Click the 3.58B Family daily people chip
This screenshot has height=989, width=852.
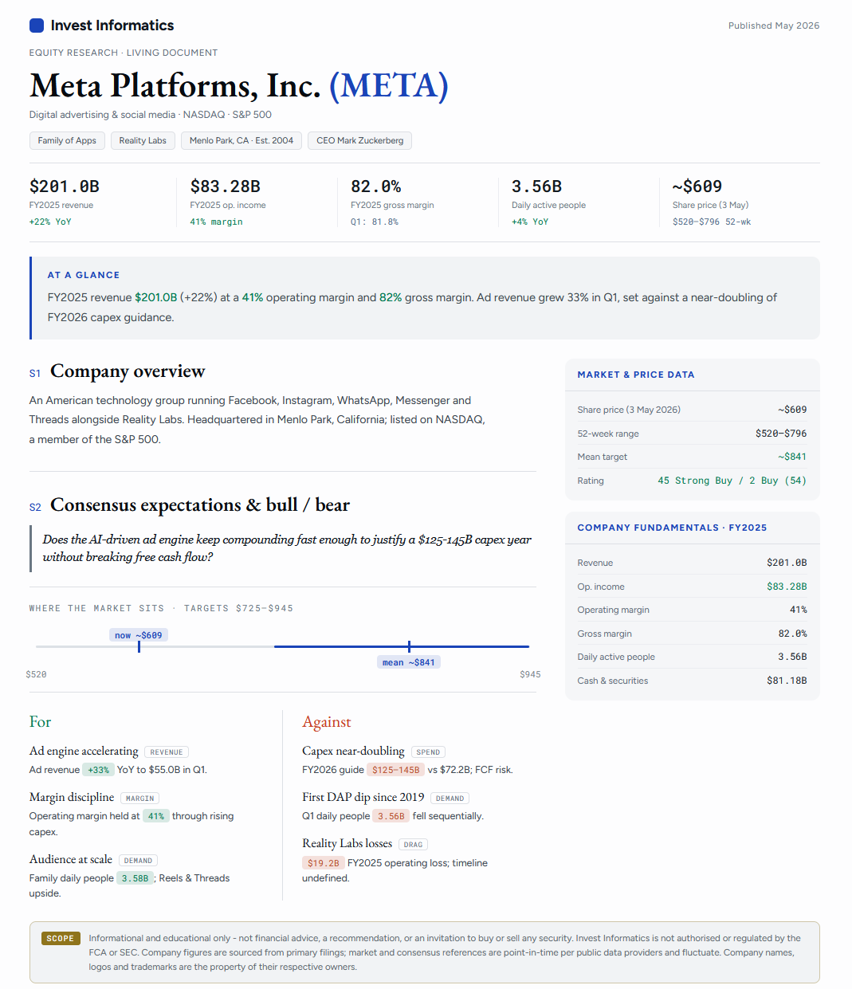(135, 878)
